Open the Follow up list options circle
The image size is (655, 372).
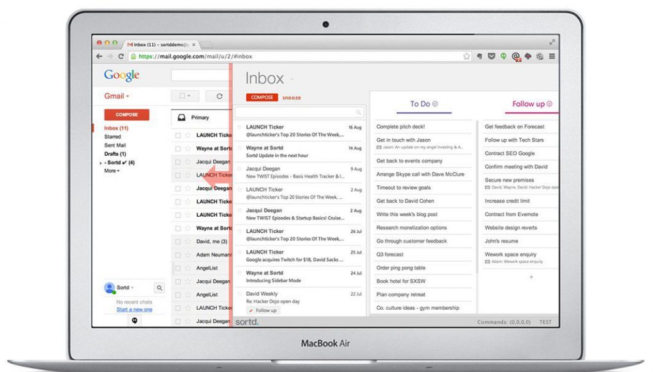[x=549, y=104]
